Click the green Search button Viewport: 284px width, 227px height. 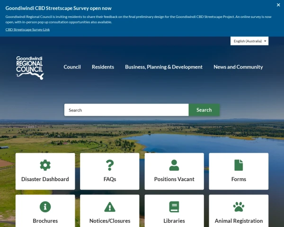204,110
